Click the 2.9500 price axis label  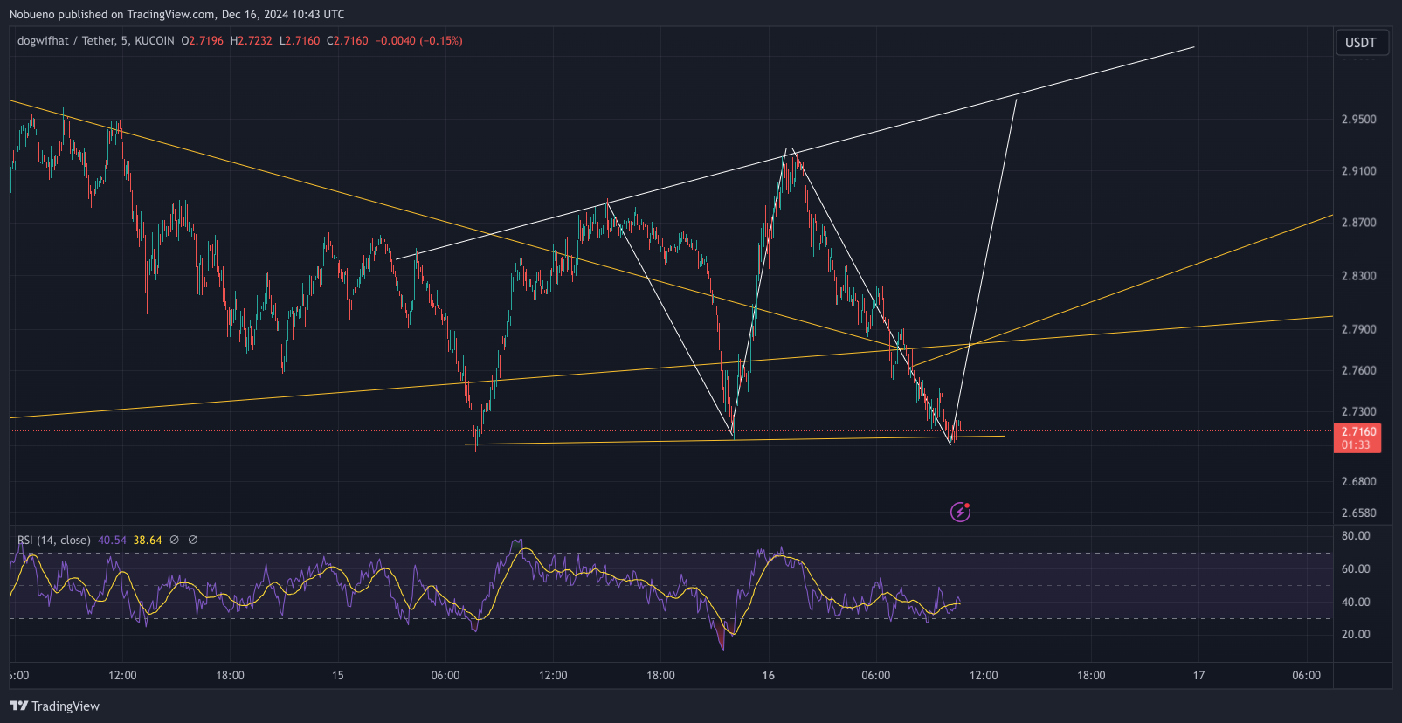[x=1358, y=119]
